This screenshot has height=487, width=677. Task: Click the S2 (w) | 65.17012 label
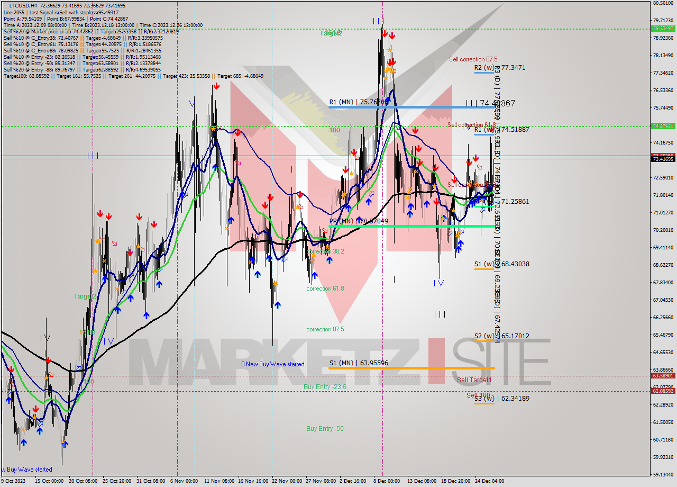pyautogui.click(x=501, y=336)
